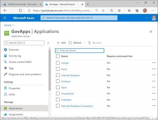The image size is (158, 120).
Task: Open the Outlook application link
Action: coord(66,81)
